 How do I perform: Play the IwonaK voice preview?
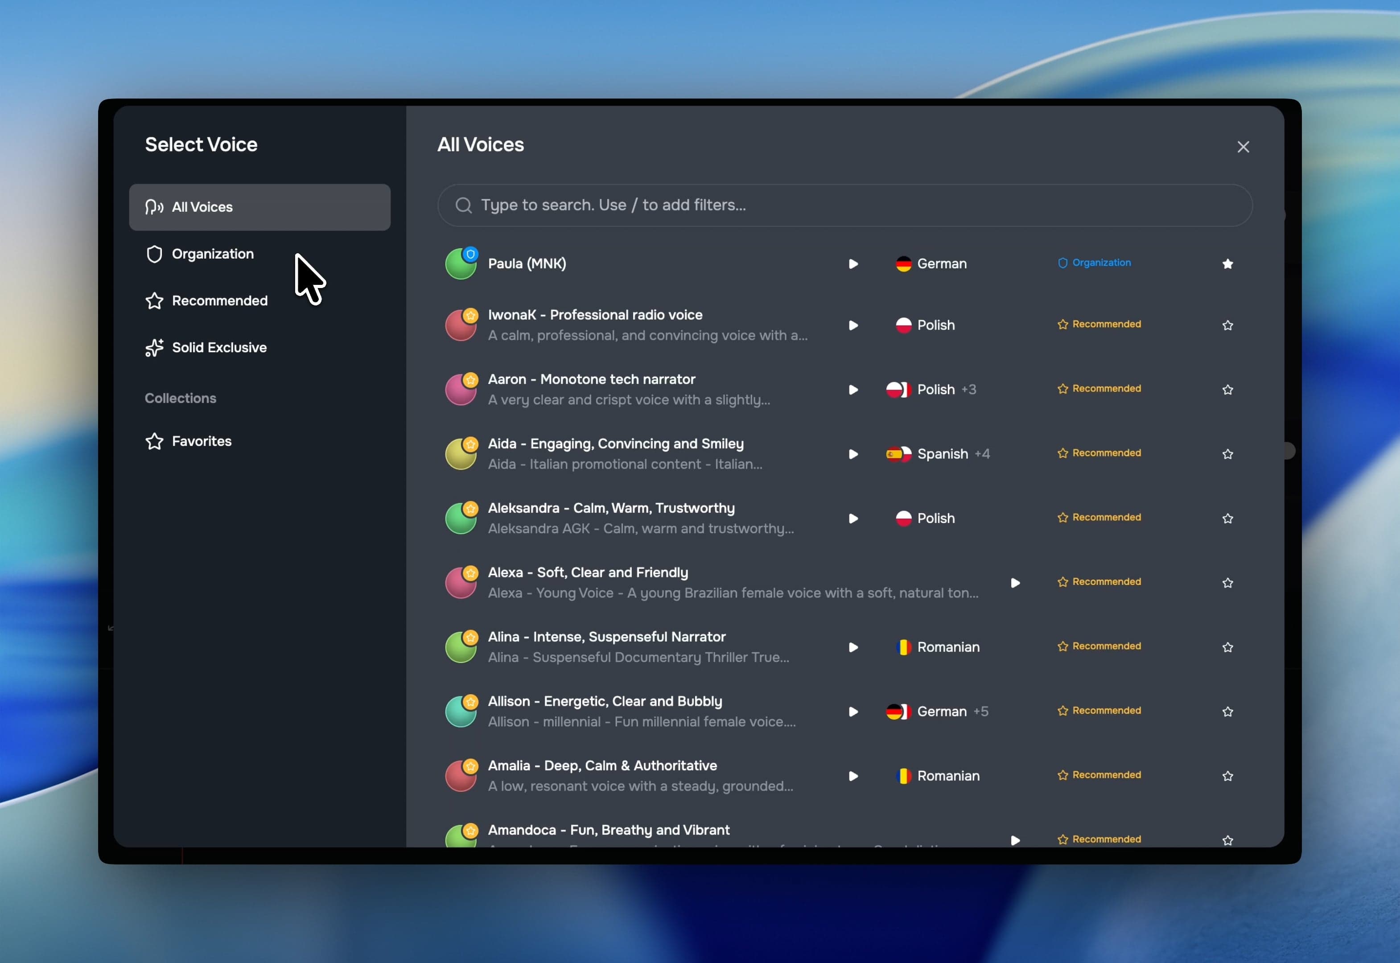[x=853, y=325]
